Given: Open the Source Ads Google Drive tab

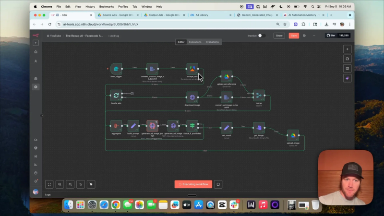Looking at the screenshot, I should pyautogui.click(x=118, y=15).
